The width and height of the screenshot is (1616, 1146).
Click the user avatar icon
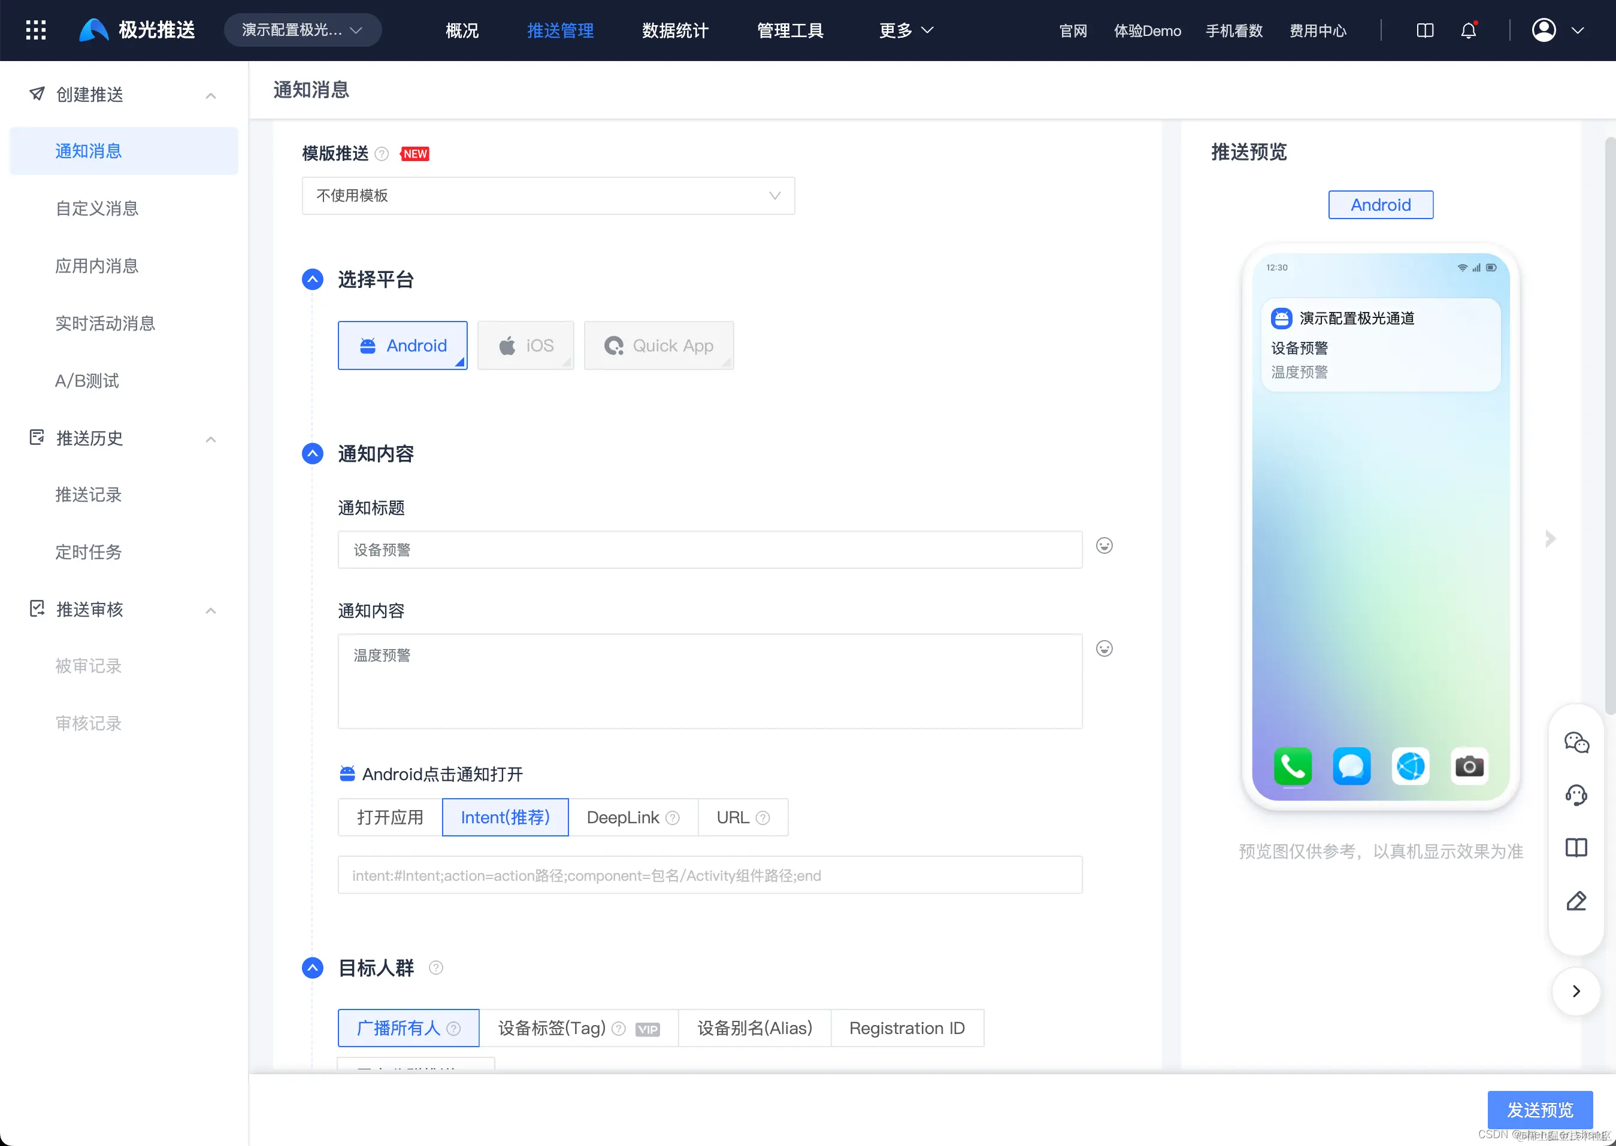pyautogui.click(x=1545, y=31)
